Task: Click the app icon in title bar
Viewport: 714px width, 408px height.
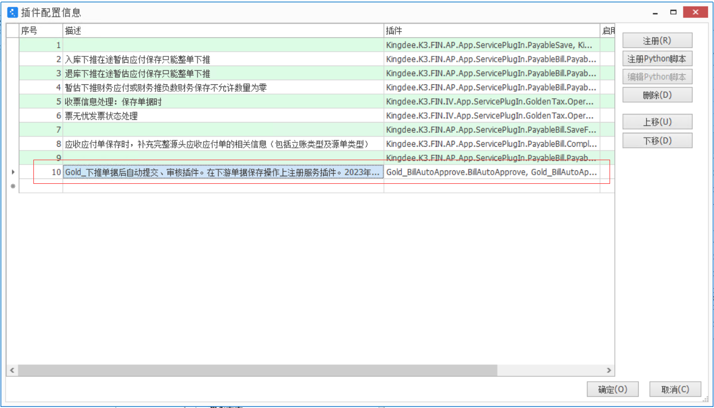Action: tap(12, 12)
